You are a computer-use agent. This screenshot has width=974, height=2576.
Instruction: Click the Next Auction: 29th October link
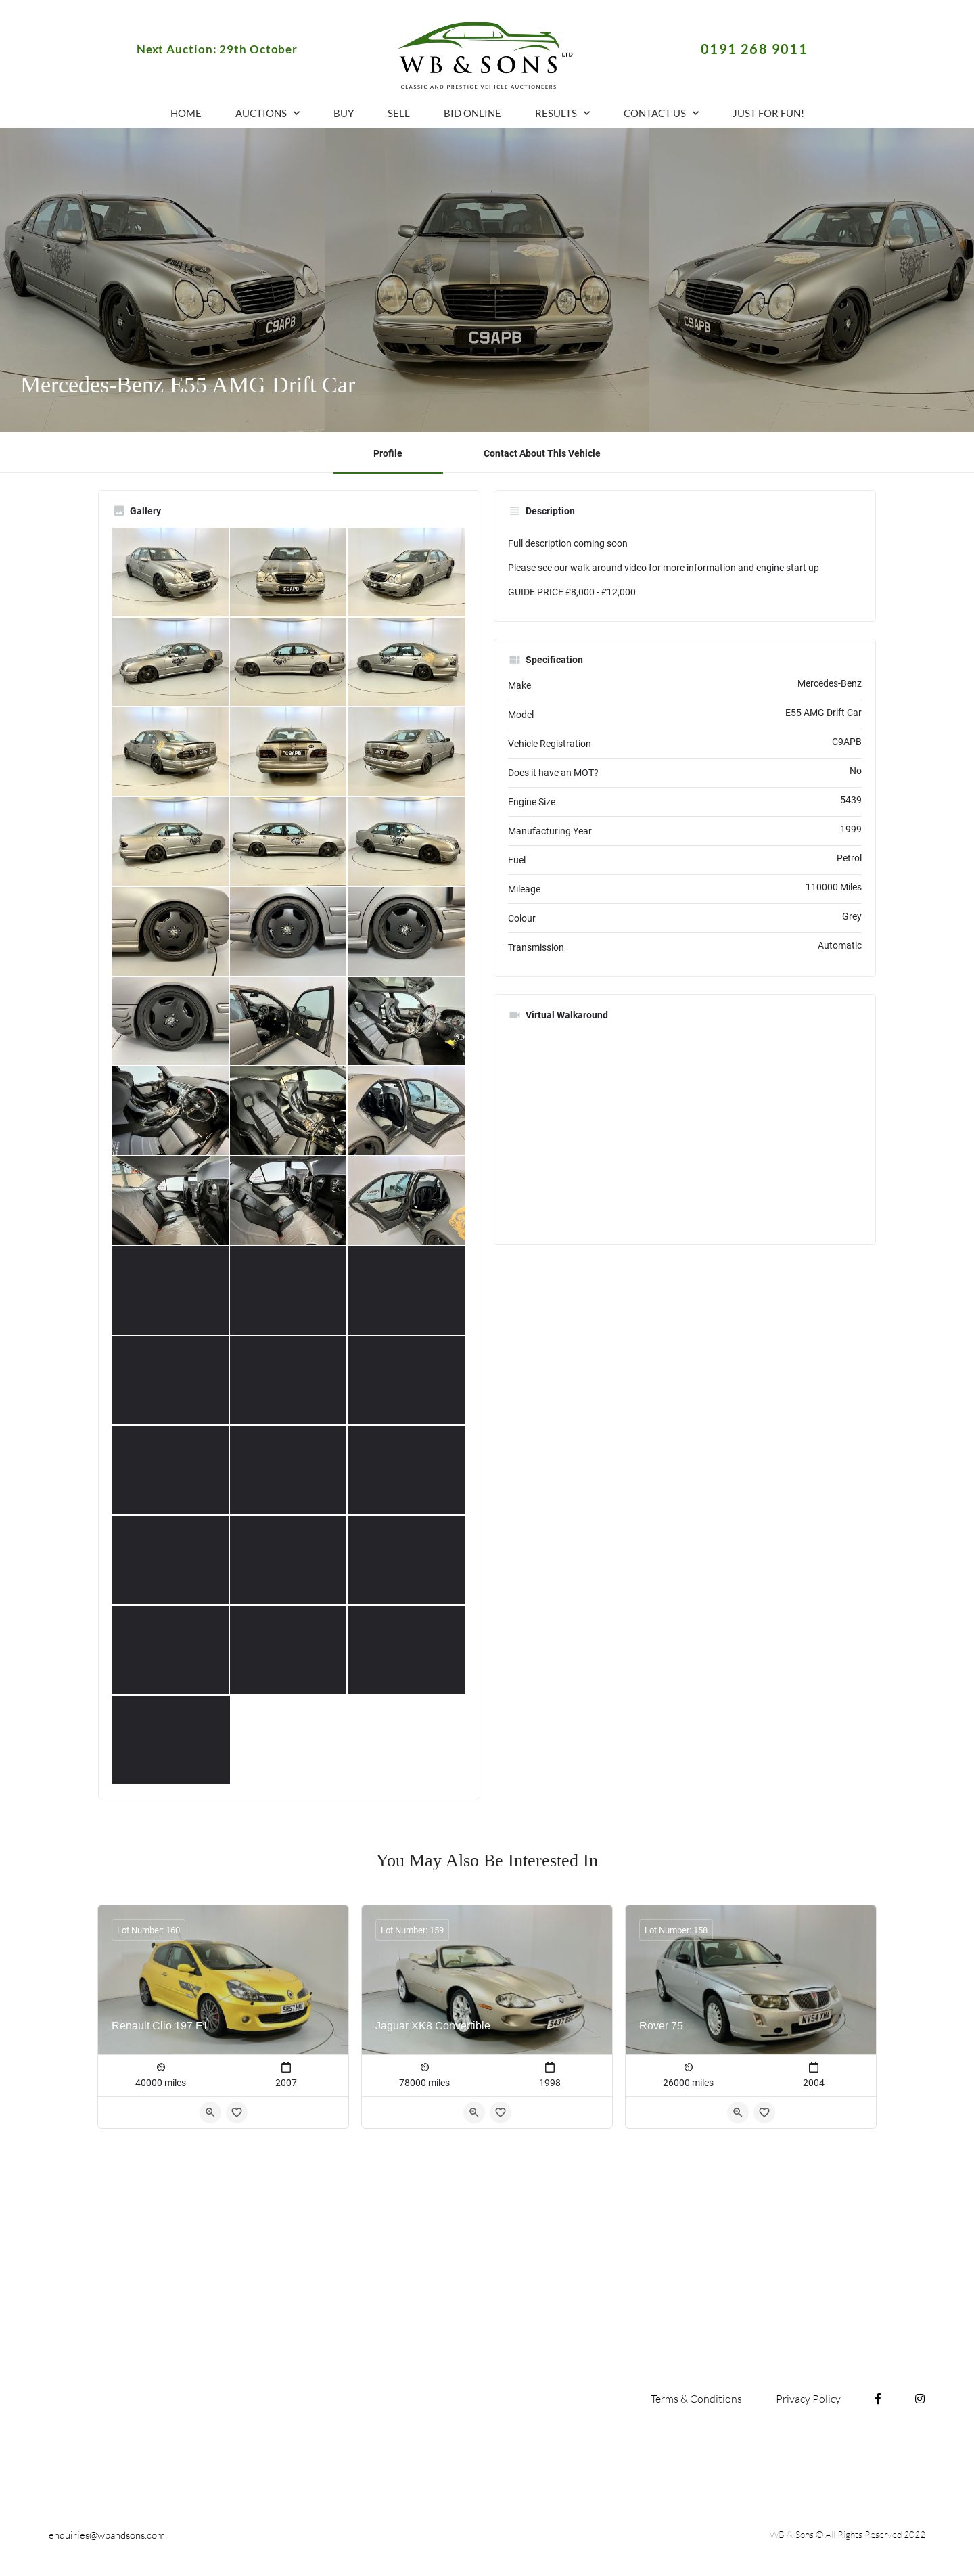(x=216, y=49)
